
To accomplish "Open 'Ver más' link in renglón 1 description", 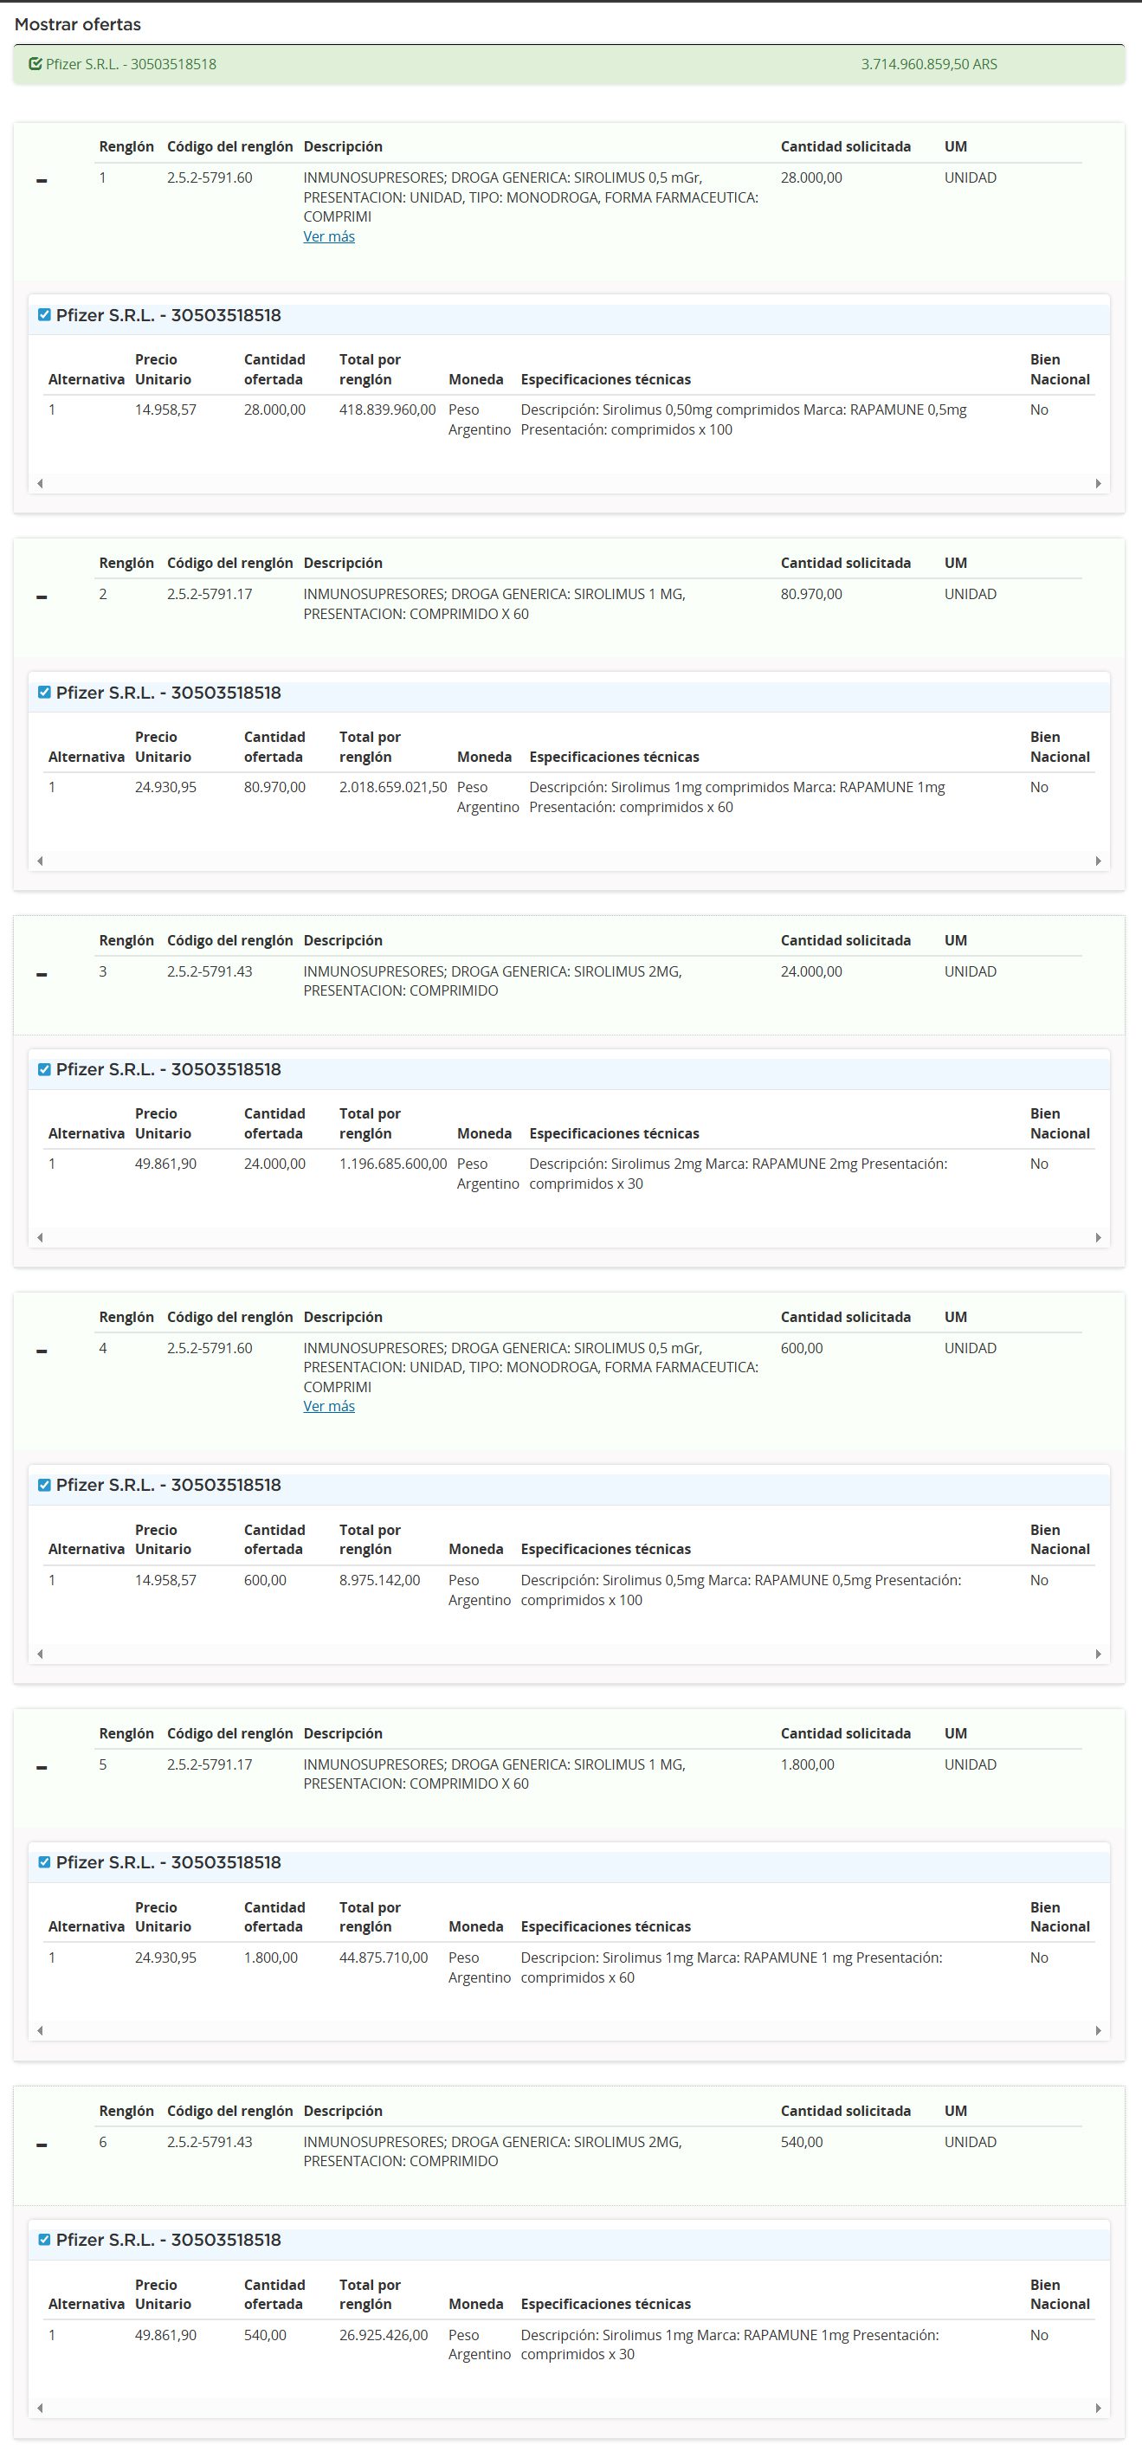I will tap(328, 237).
